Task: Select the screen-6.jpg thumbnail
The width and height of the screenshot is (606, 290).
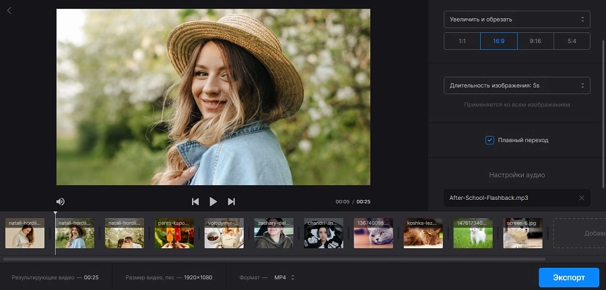Action: (x=523, y=233)
